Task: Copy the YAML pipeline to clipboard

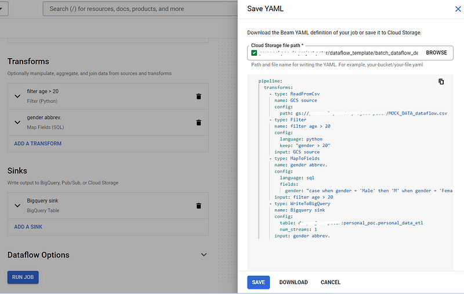Action: tap(441, 82)
